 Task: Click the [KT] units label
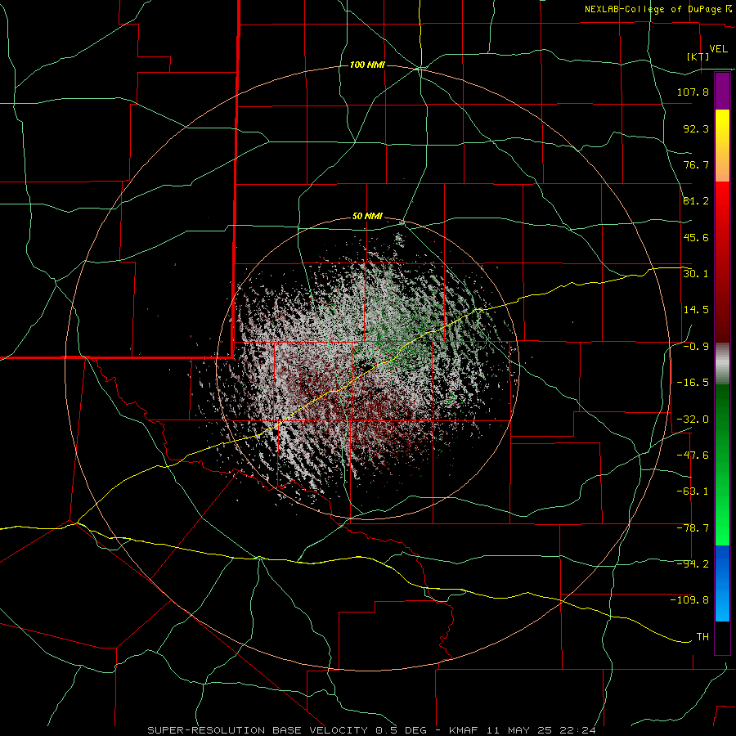(698, 56)
